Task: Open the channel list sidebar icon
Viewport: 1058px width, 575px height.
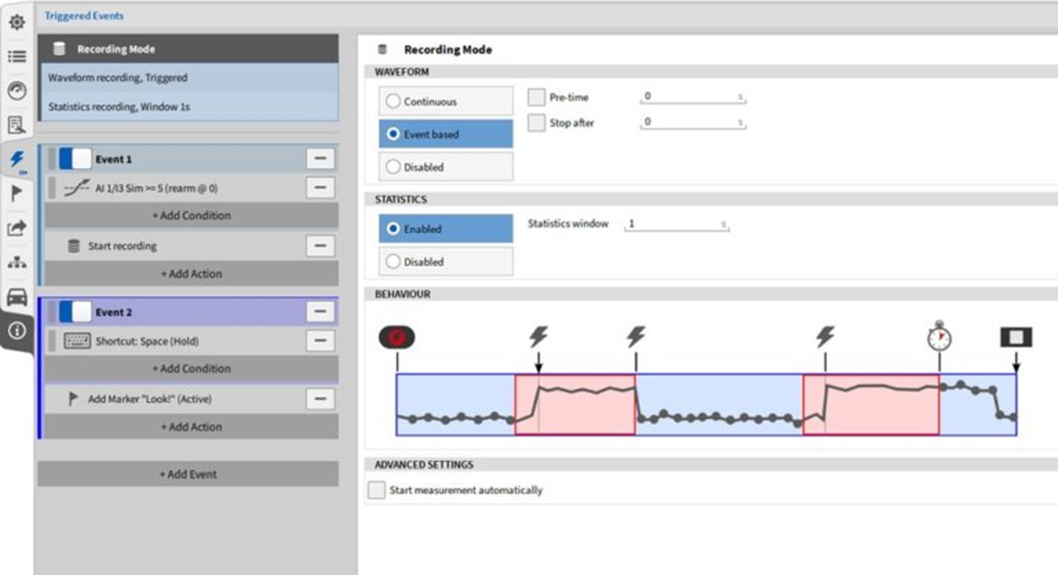Action: point(17,56)
